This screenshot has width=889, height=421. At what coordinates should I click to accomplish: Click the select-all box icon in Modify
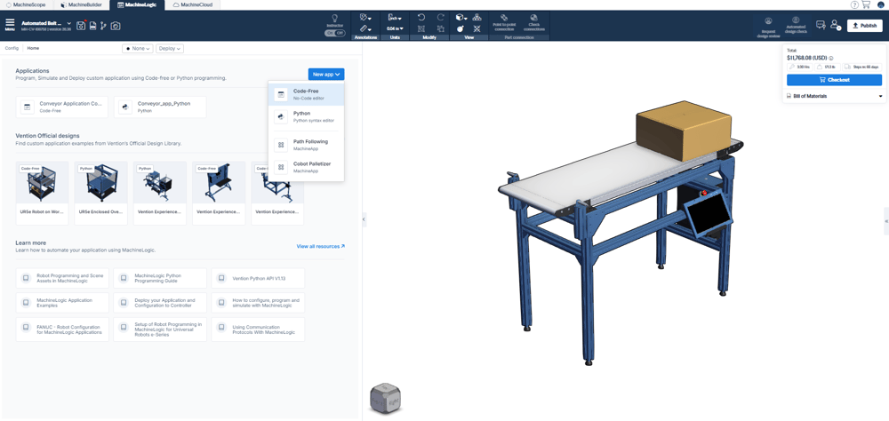[421, 28]
